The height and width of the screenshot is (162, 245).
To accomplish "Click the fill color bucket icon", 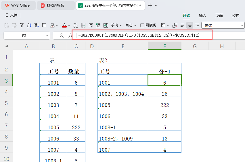I will (x=52, y=25).
